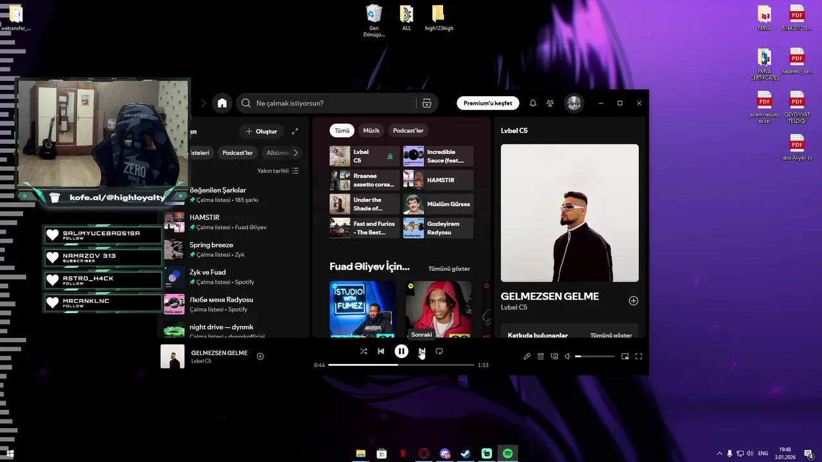Open the Studio with Fumez thumbnail
Screen dimensions: 822x462
pos(362,309)
